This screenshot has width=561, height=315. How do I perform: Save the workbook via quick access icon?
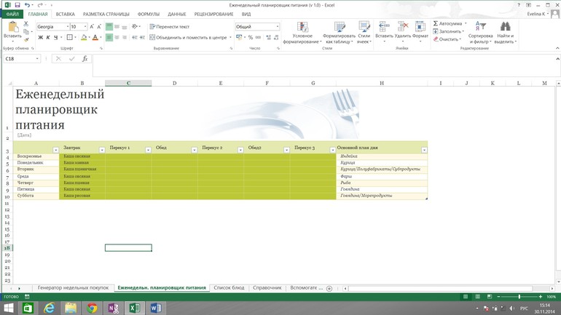click(17, 4)
